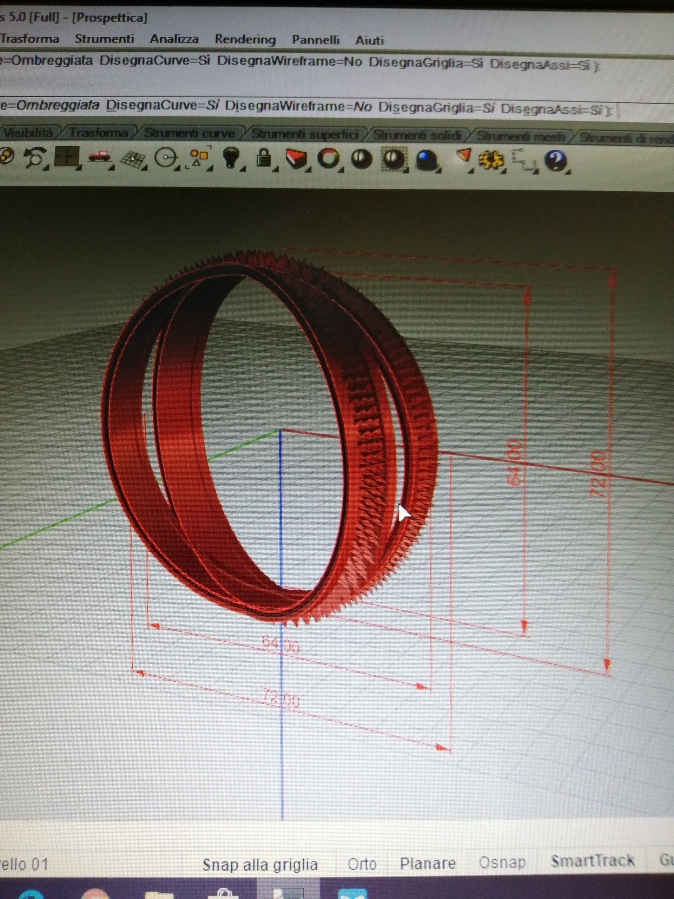Open the Analizza menu
674x899 pixels.
tap(174, 39)
